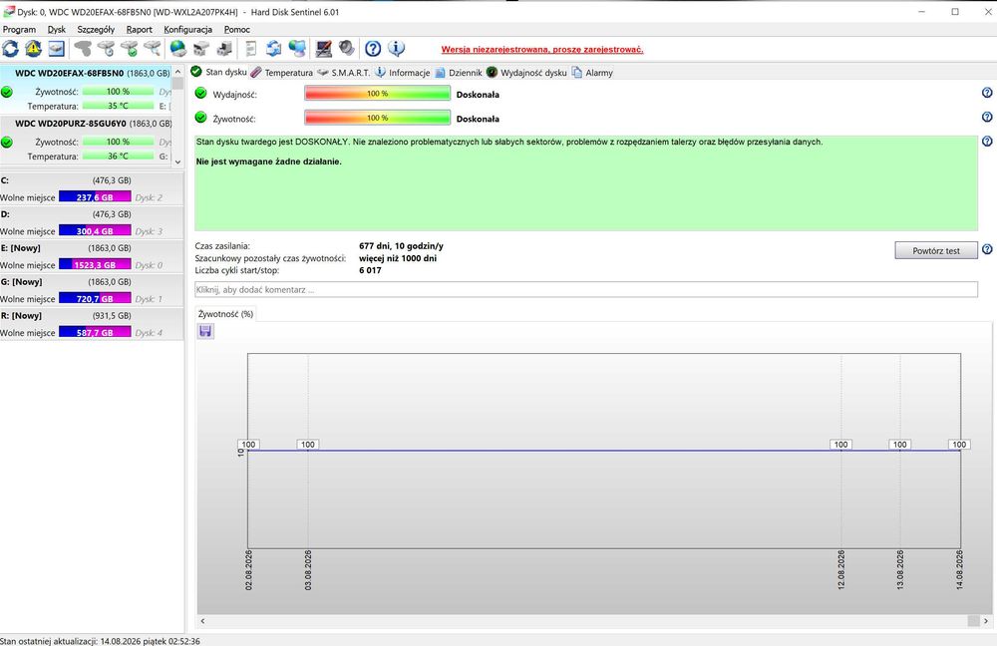
Task: Select the Żywotność (%) chart tab
Action: tap(225, 314)
